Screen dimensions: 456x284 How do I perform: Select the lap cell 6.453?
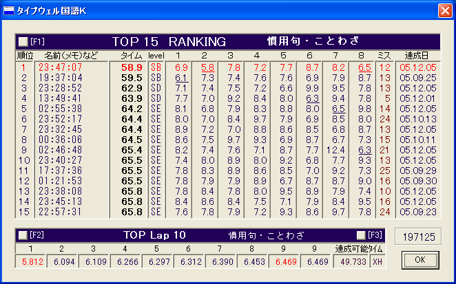click(x=252, y=261)
